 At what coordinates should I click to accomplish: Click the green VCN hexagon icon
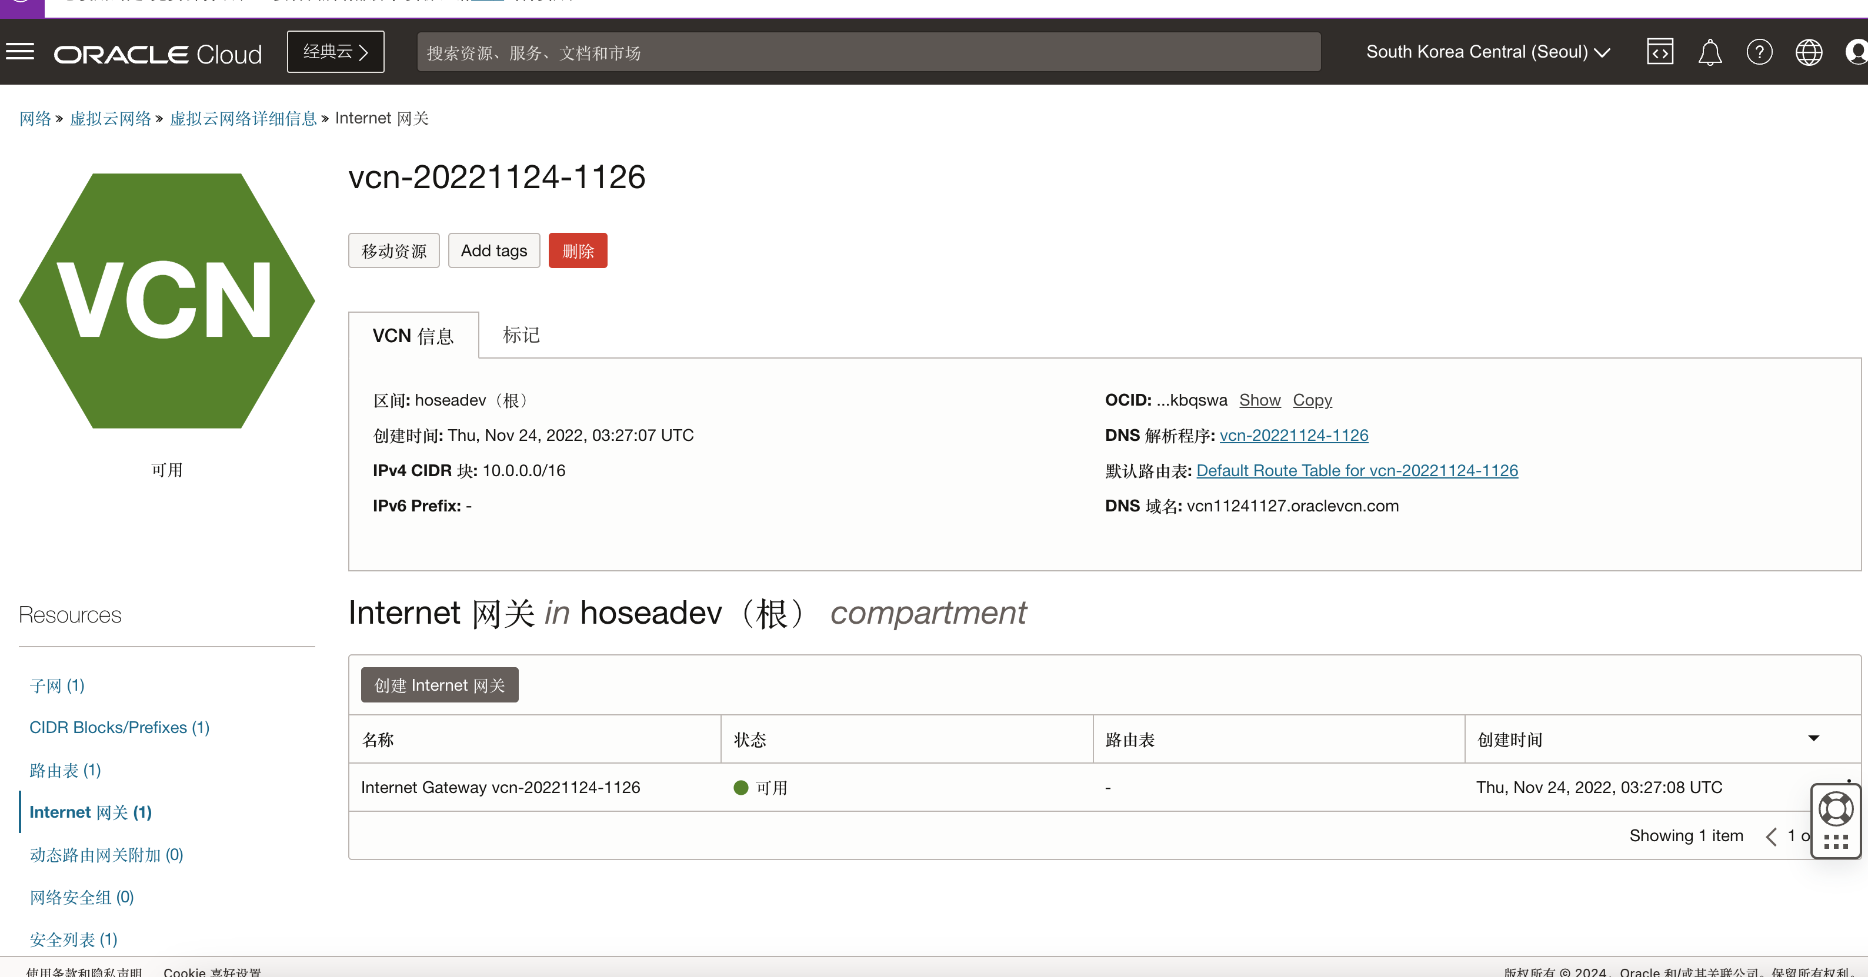tap(167, 301)
